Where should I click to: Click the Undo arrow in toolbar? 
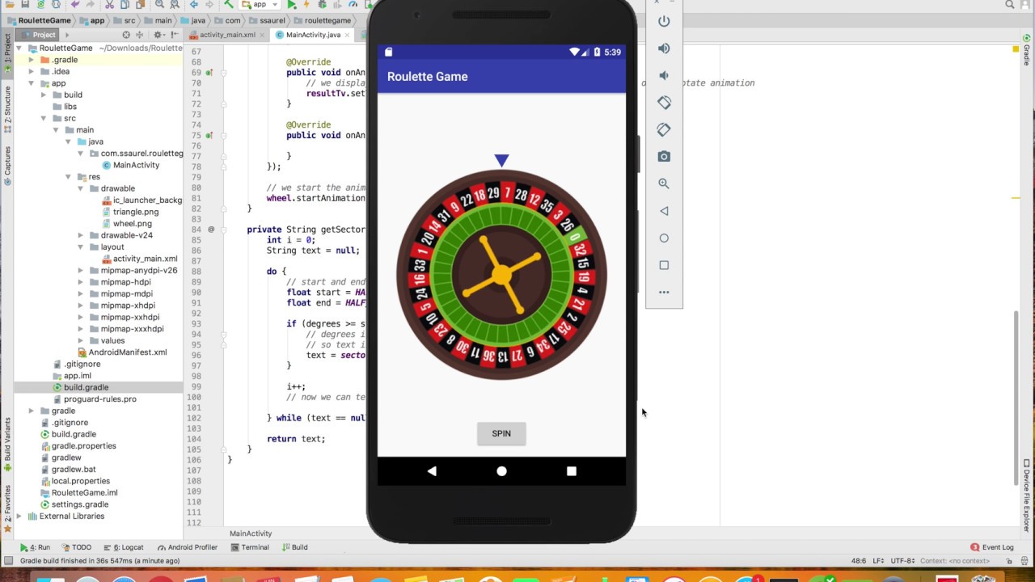(75, 5)
